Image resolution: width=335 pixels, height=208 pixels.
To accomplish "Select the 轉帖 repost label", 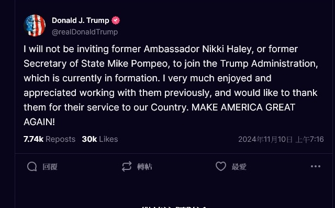I will point(144,166).
